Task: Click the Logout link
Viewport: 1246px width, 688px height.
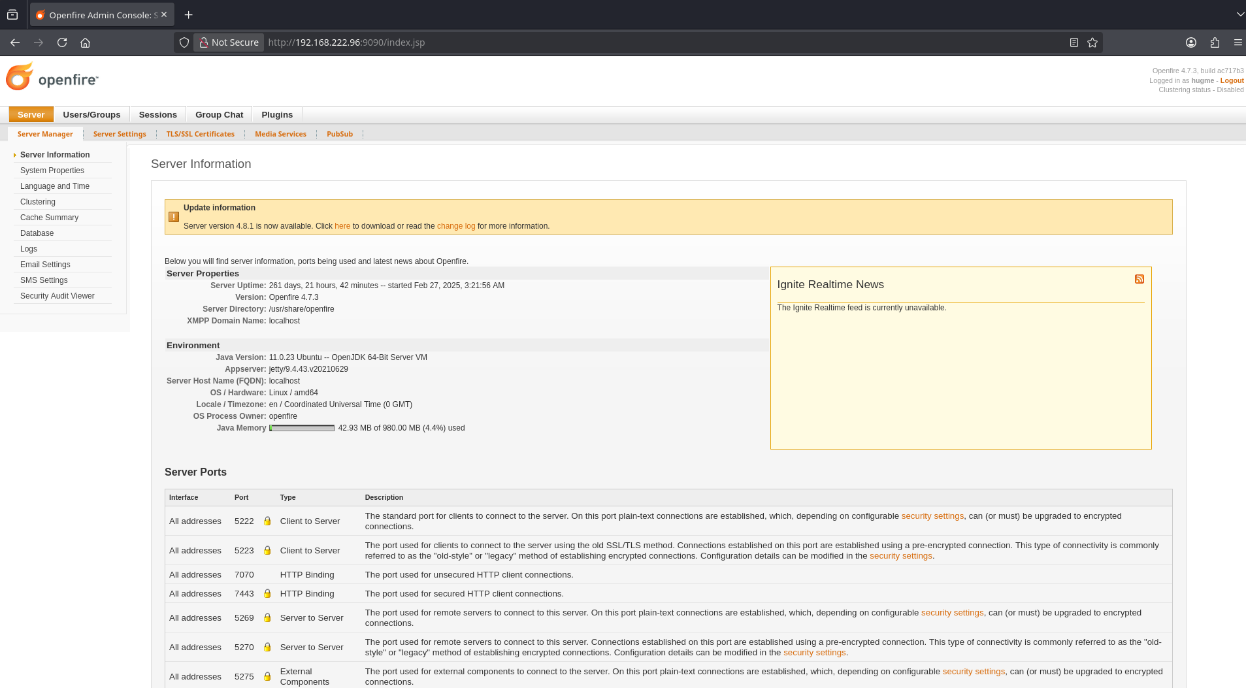Action: [x=1232, y=80]
